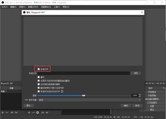Open the 编辑(E) menu
Viewport: 166px width, 119px height.
tap(13, 7)
